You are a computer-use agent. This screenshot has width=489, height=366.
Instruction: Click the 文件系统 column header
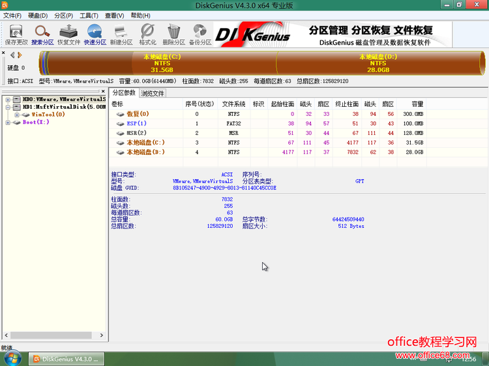(233, 104)
